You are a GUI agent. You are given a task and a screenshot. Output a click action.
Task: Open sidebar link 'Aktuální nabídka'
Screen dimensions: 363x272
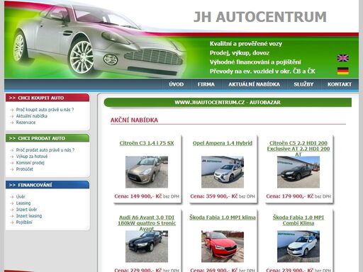(32, 116)
